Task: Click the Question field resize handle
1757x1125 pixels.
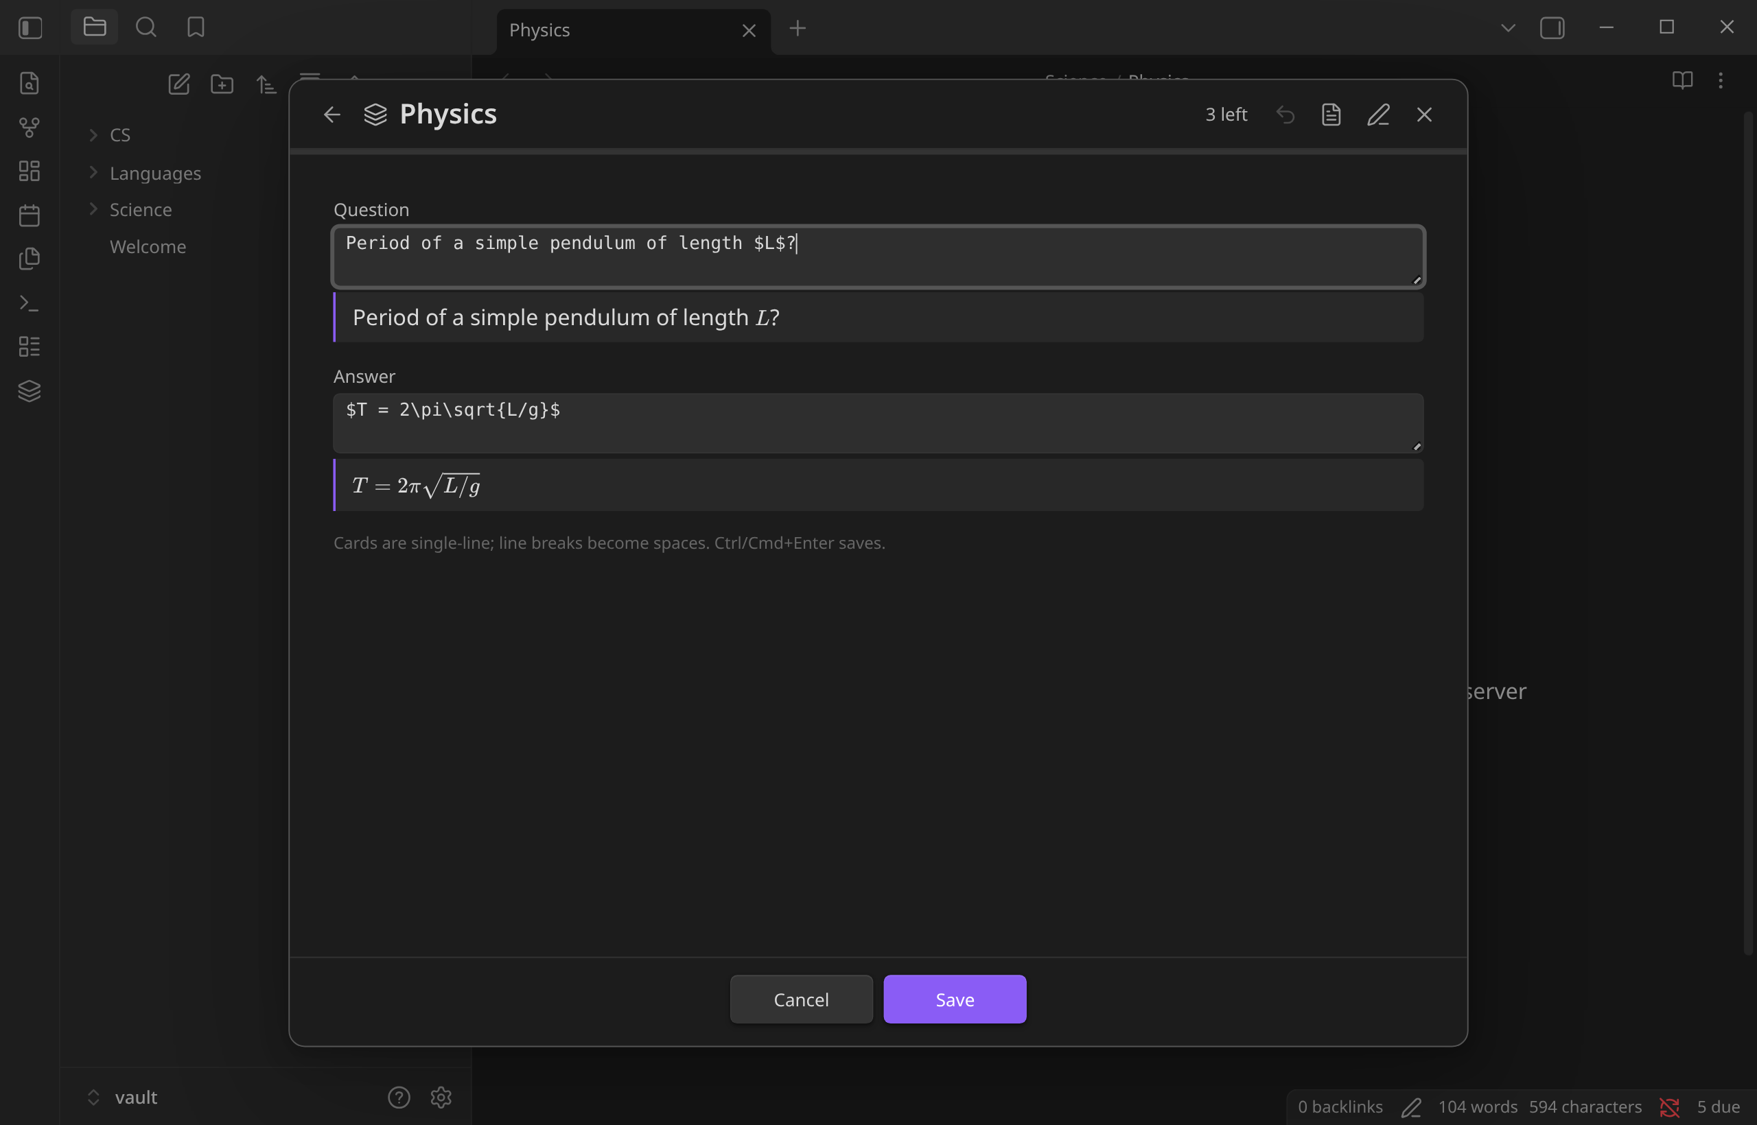Action: tap(1417, 280)
